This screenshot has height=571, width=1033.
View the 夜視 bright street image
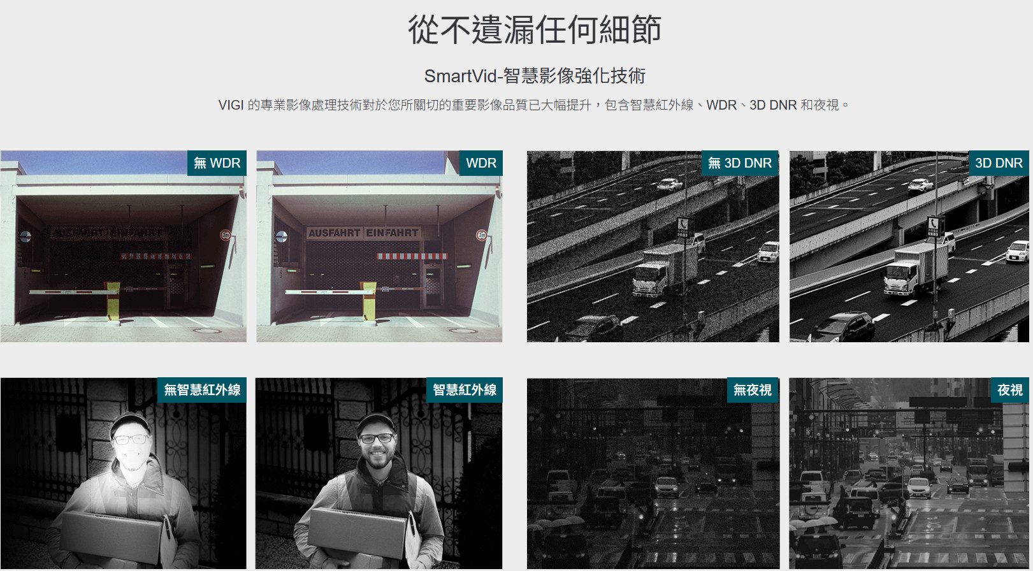909,473
